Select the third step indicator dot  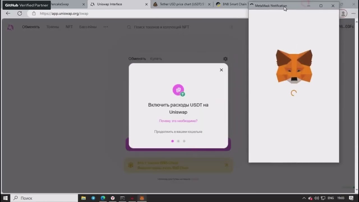(x=184, y=141)
